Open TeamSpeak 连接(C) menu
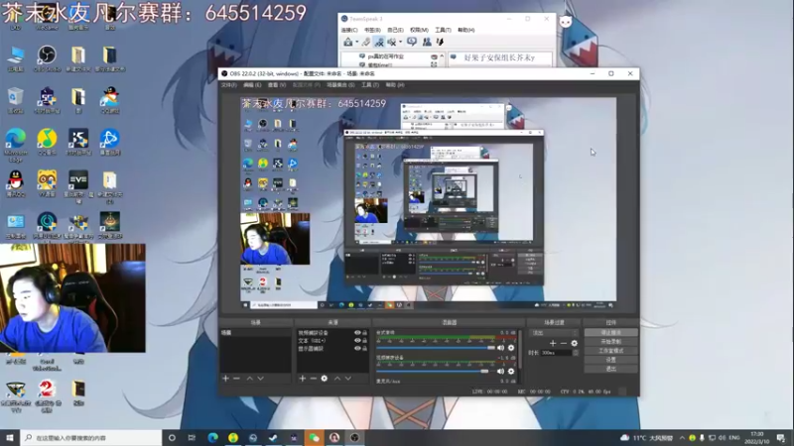The image size is (794, 446). [349, 31]
